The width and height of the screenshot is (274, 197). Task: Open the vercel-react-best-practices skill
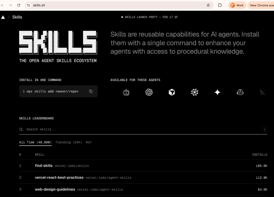click(x=59, y=177)
